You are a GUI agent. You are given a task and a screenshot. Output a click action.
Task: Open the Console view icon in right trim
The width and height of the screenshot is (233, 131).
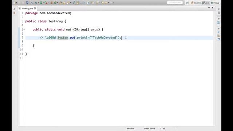coord(219,39)
